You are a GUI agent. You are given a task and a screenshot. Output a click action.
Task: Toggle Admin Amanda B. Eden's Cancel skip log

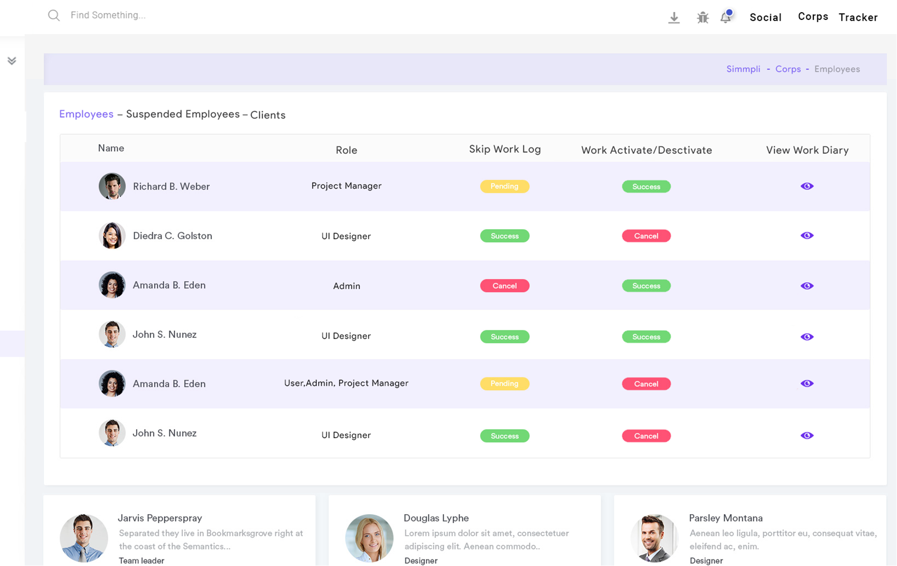[504, 286]
